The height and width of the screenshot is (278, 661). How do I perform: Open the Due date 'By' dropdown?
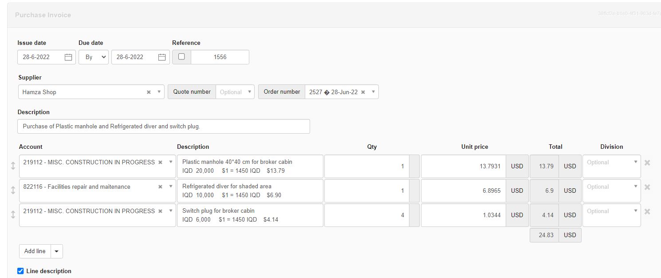tap(94, 57)
